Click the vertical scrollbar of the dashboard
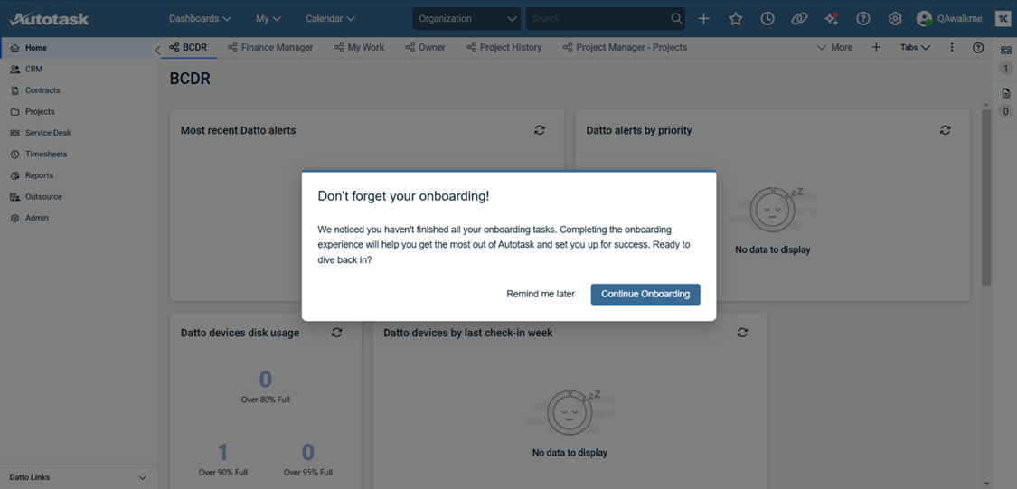 [986, 197]
